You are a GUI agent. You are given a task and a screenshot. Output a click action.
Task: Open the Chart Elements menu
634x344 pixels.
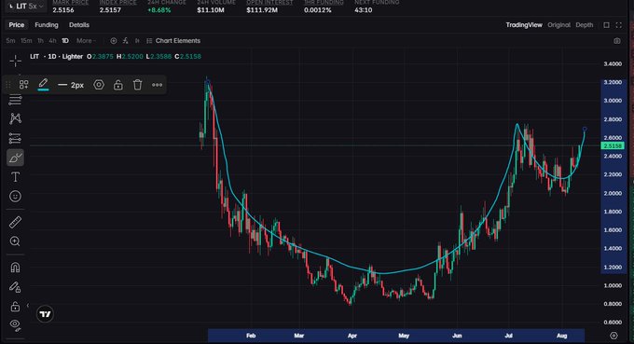click(173, 41)
